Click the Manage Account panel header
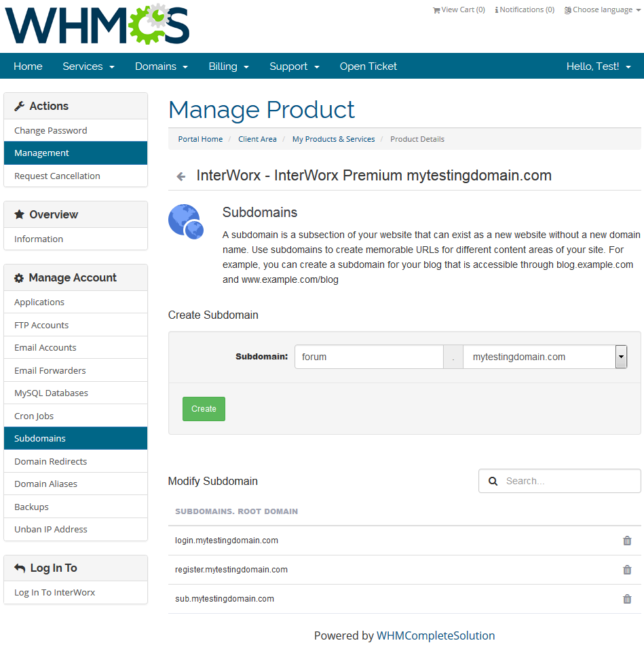The width and height of the screenshot is (644, 645). point(76,277)
